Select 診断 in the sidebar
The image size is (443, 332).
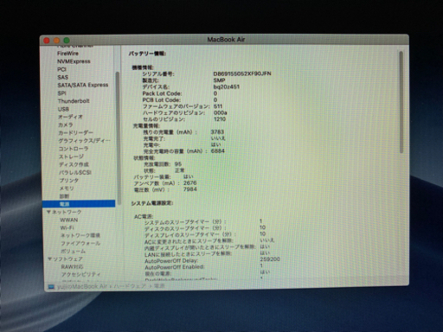[64, 196]
